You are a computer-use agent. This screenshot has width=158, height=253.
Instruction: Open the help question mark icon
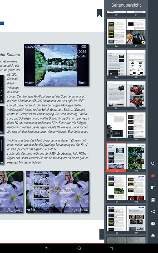tap(153, 223)
